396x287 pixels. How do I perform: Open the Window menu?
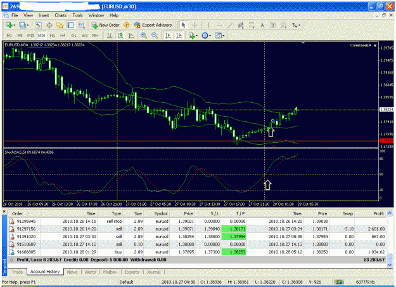pos(96,15)
